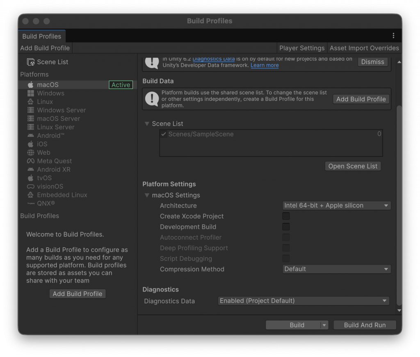Click the info icon in Build Data notice
The height and width of the screenshot is (357, 420).
(x=152, y=99)
